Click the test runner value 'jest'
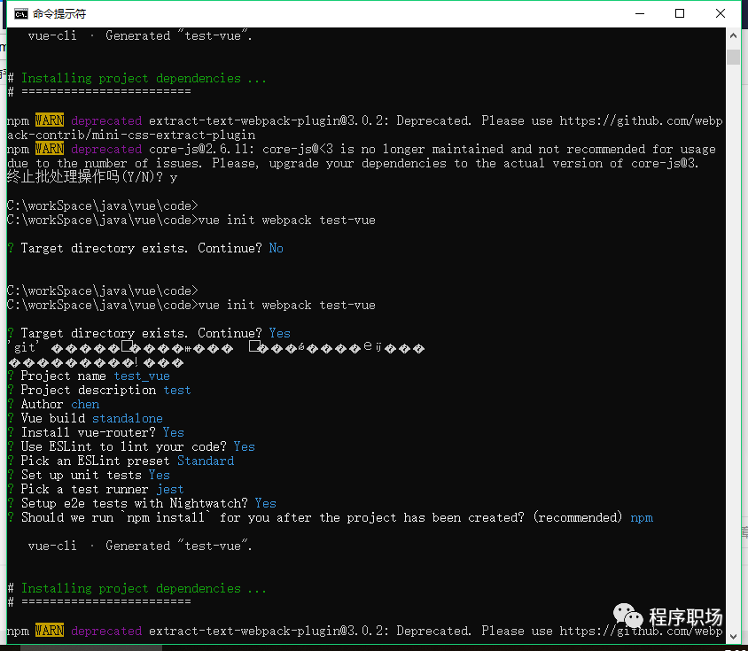748x651 pixels. pos(170,489)
